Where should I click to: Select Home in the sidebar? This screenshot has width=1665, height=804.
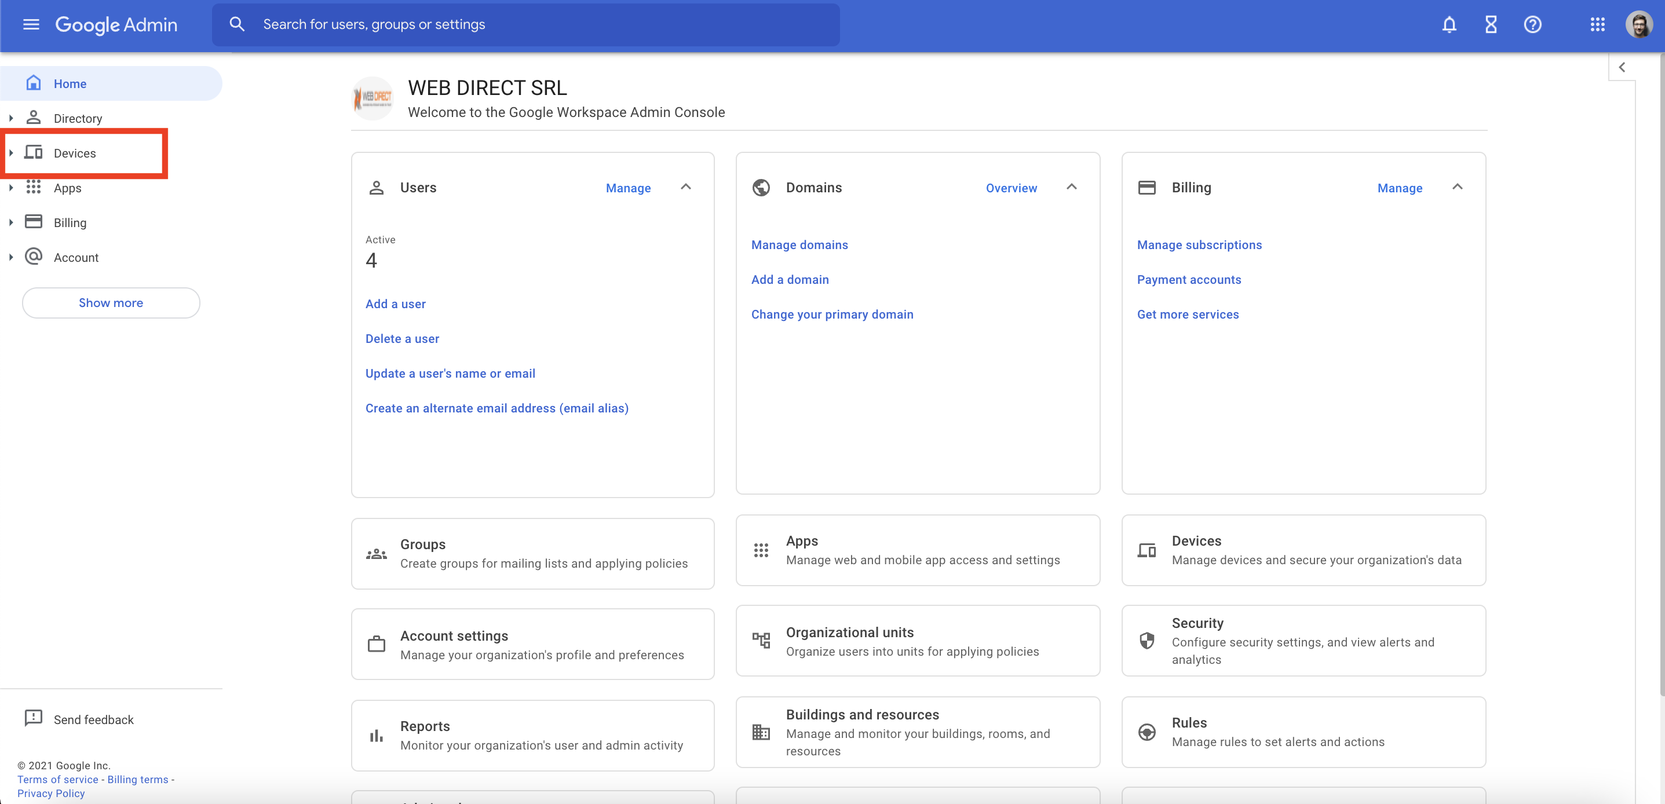pyautogui.click(x=70, y=83)
